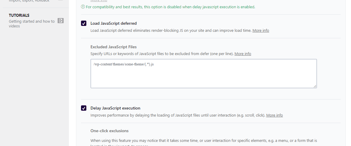
Task: Uncheck the Load JavaScript deferred checkbox
Action: point(84,24)
